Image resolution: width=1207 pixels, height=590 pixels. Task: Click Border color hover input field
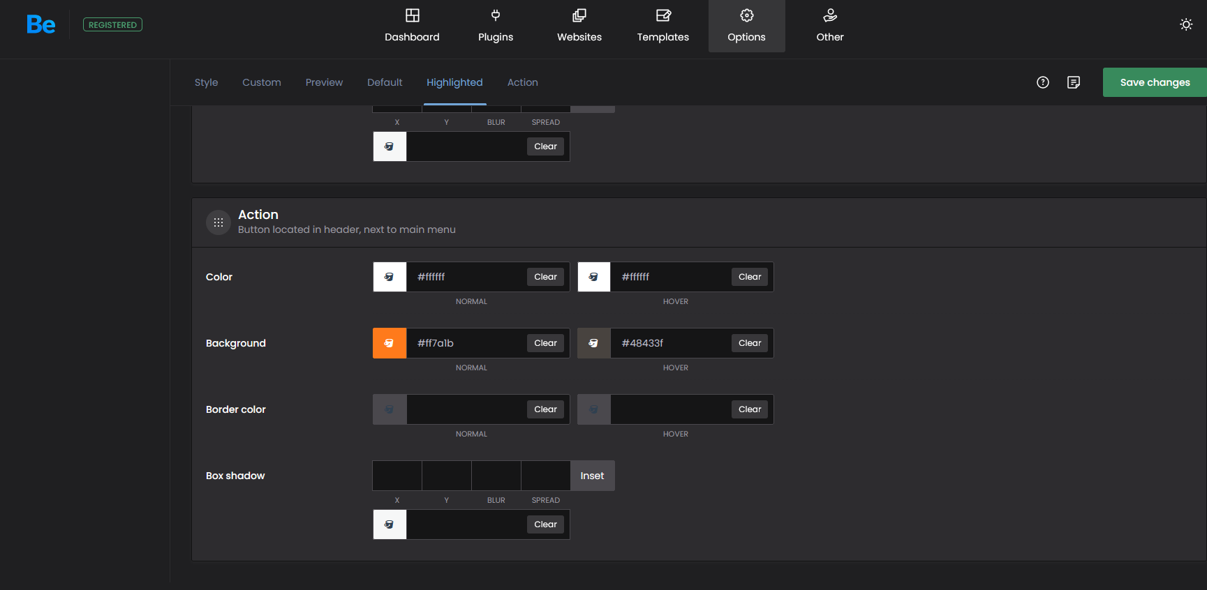tap(671, 409)
